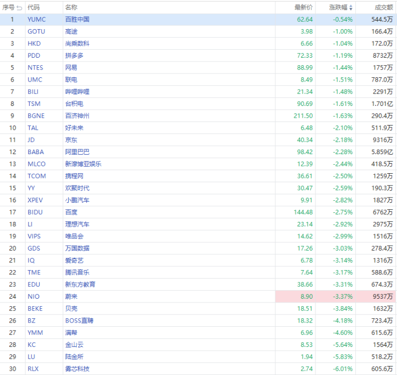This screenshot has width=397, height=375.
Task: Open 新濠博亚娱乐 stock name
Action: click(83, 164)
